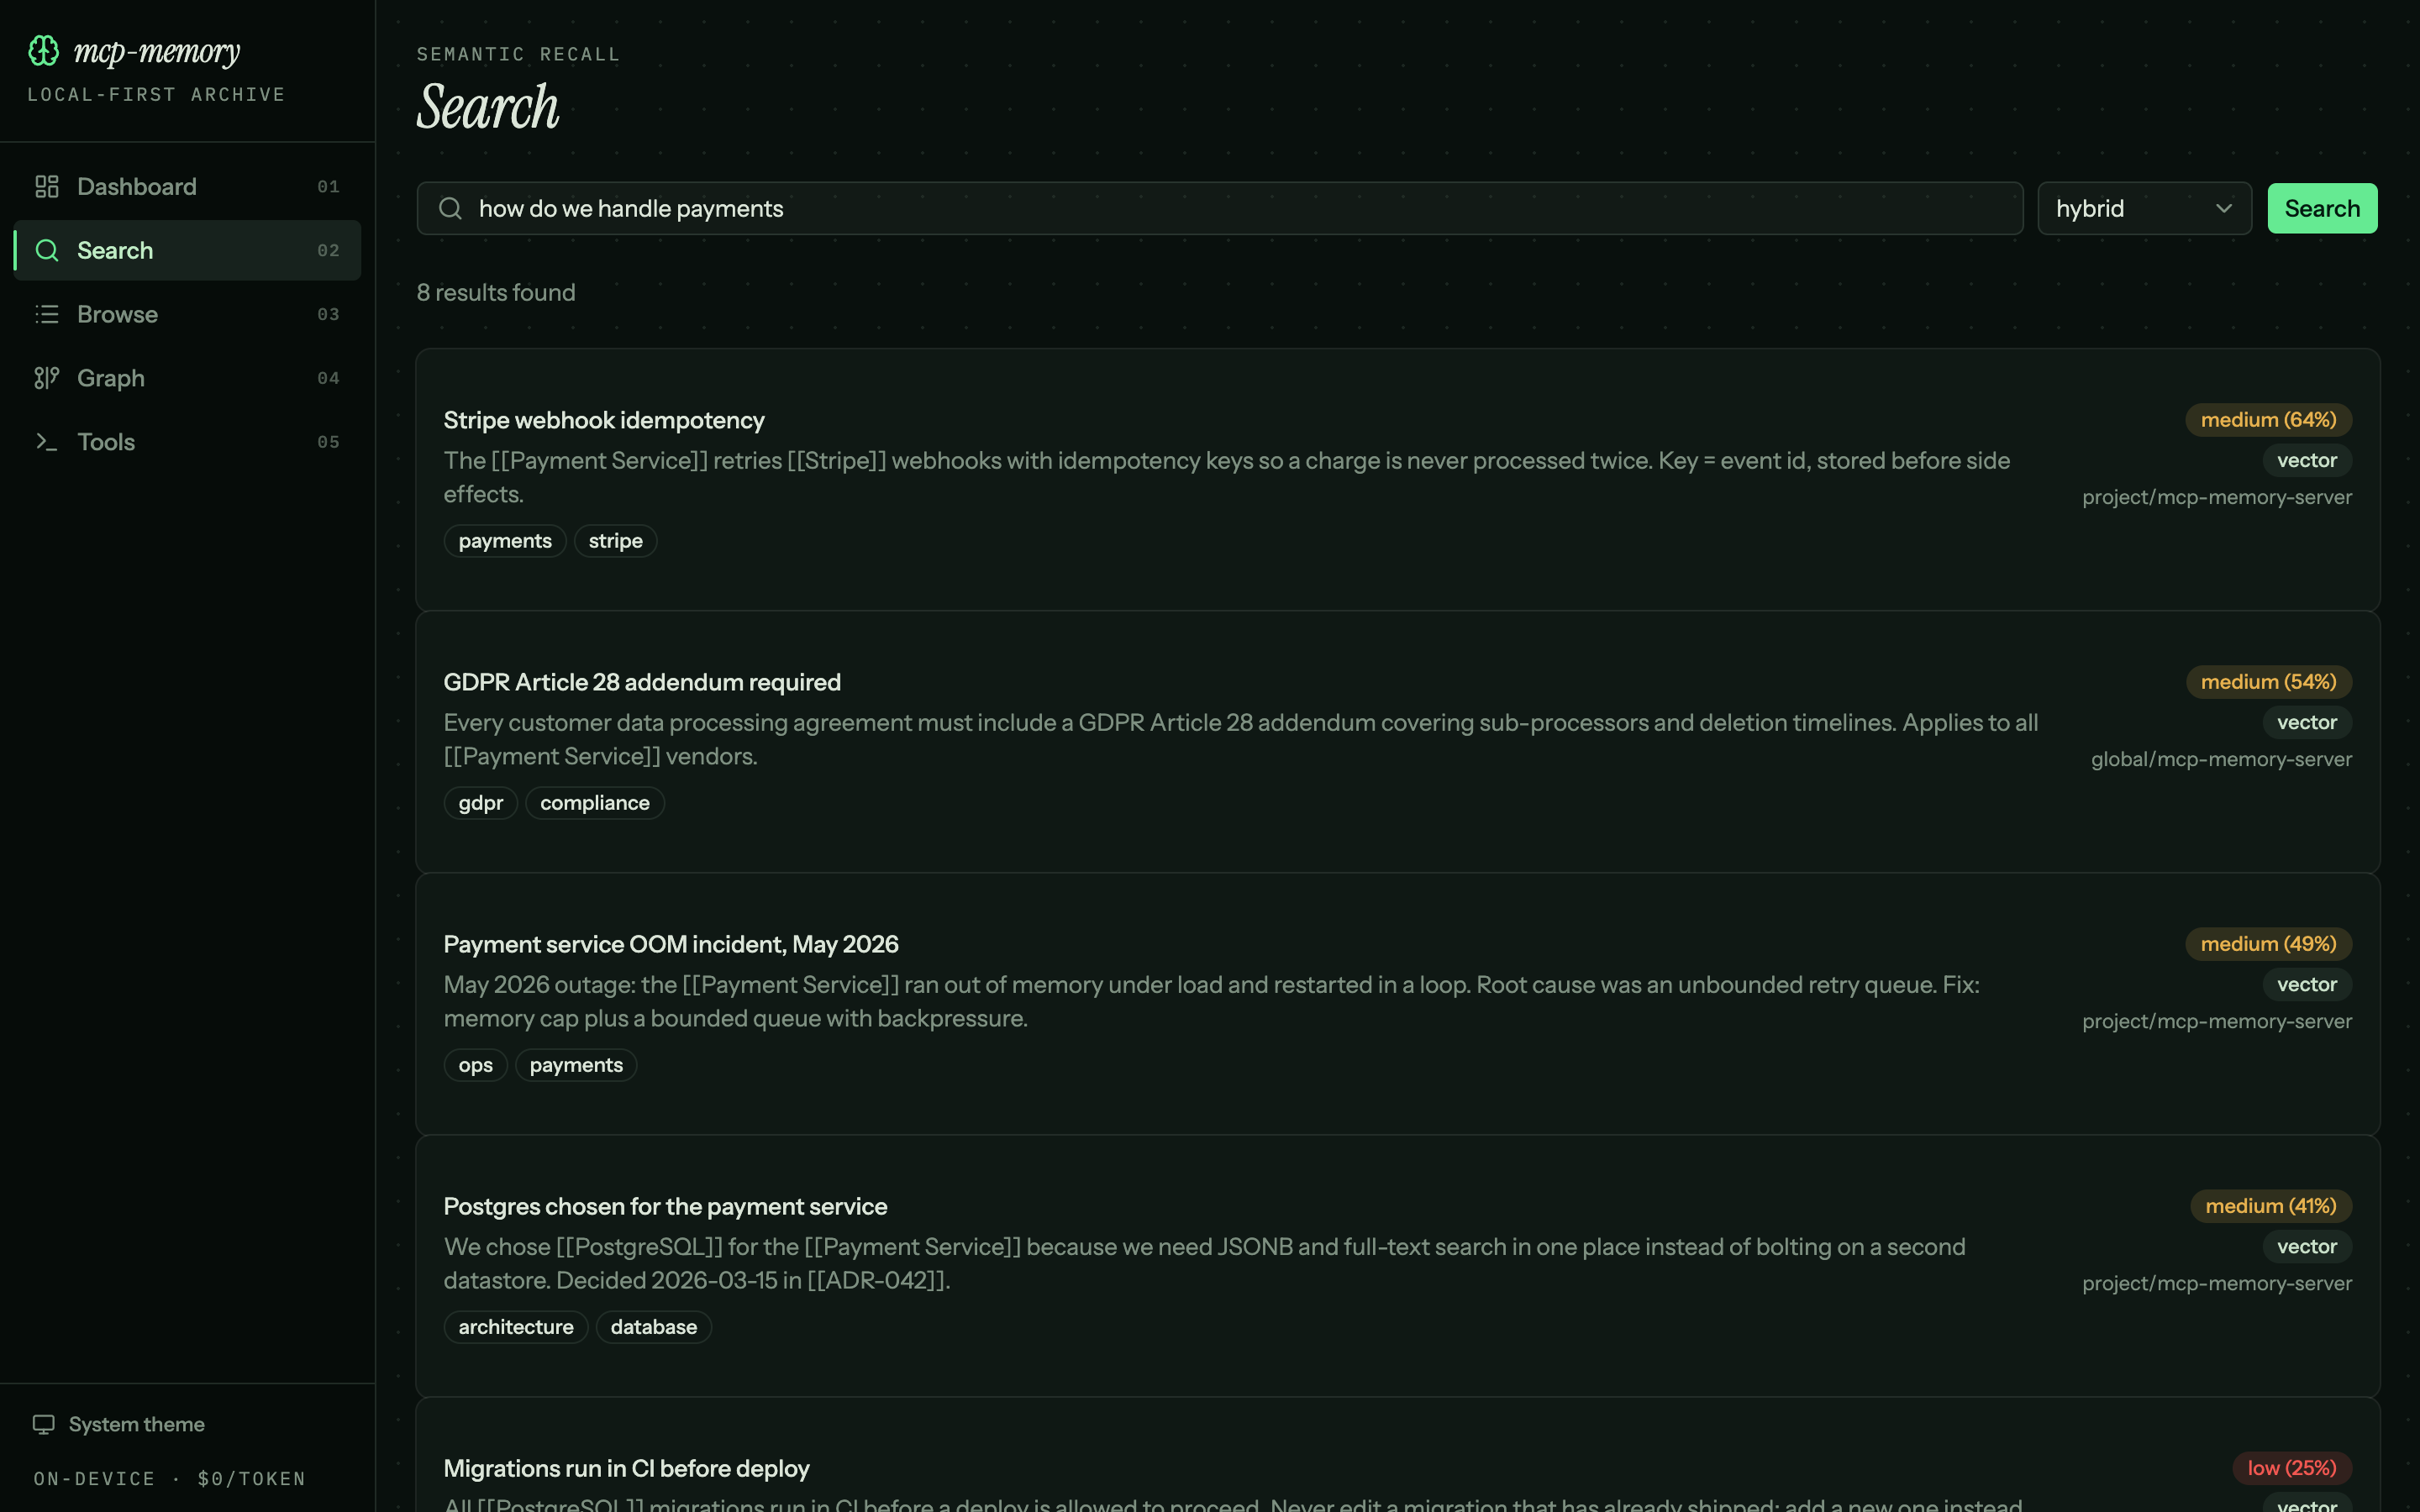2420x1512 pixels.
Task: Click the stripe tag
Action: click(x=615, y=541)
